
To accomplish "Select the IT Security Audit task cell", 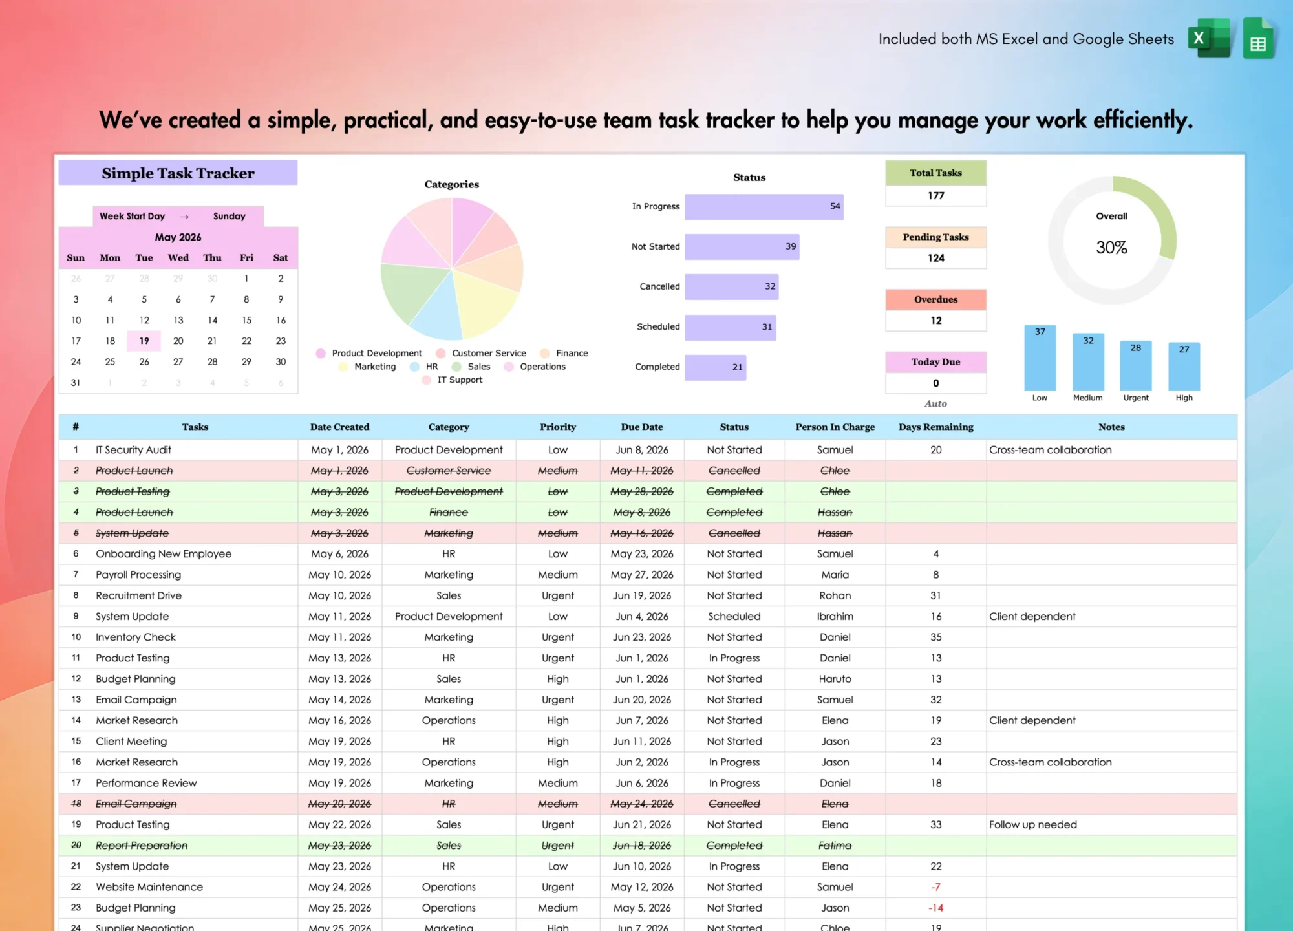I will point(195,450).
